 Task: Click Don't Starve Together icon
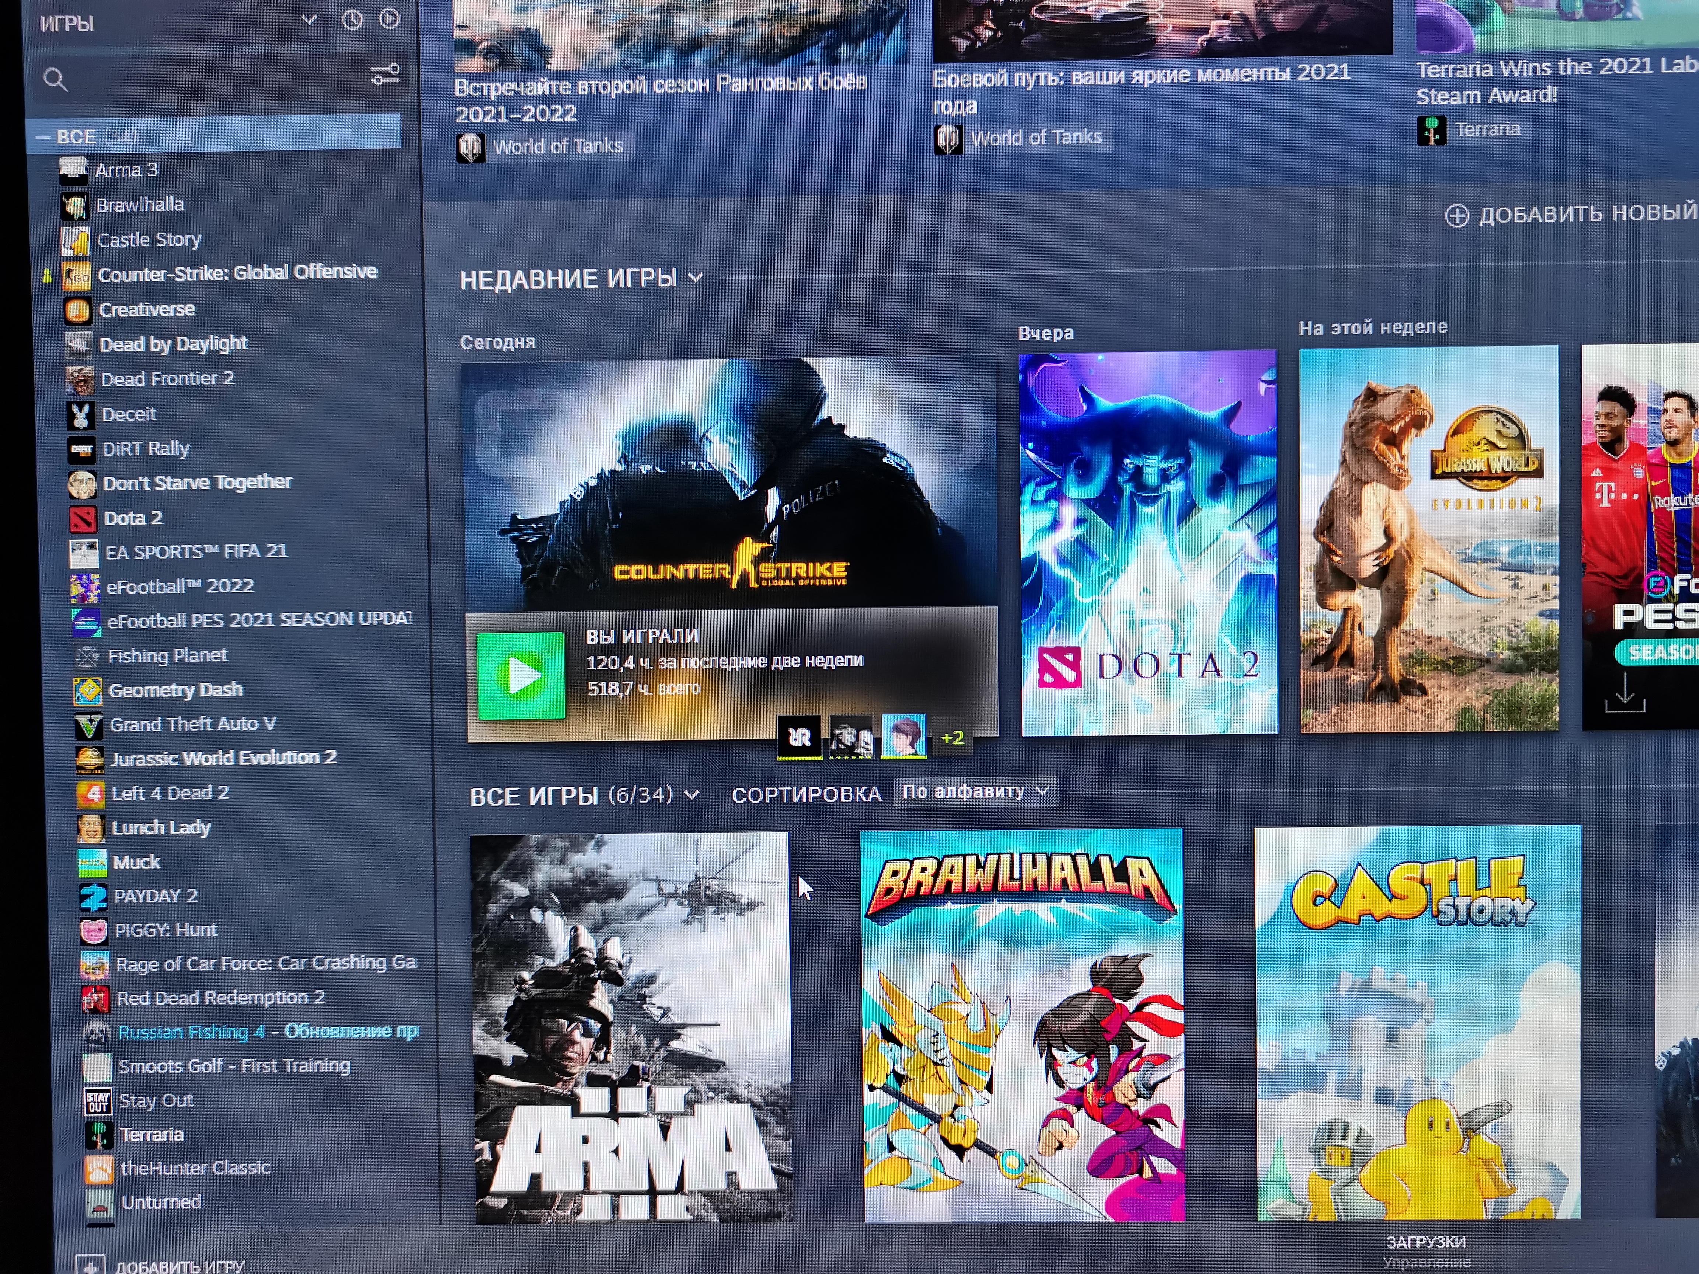click(82, 484)
